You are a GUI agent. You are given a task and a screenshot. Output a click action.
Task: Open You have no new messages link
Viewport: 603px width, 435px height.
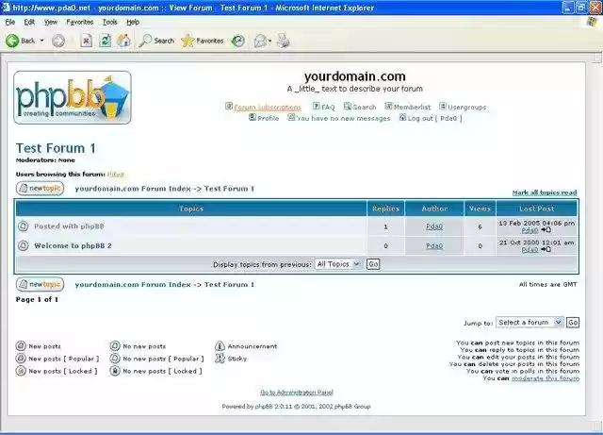[x=343, y=118]
